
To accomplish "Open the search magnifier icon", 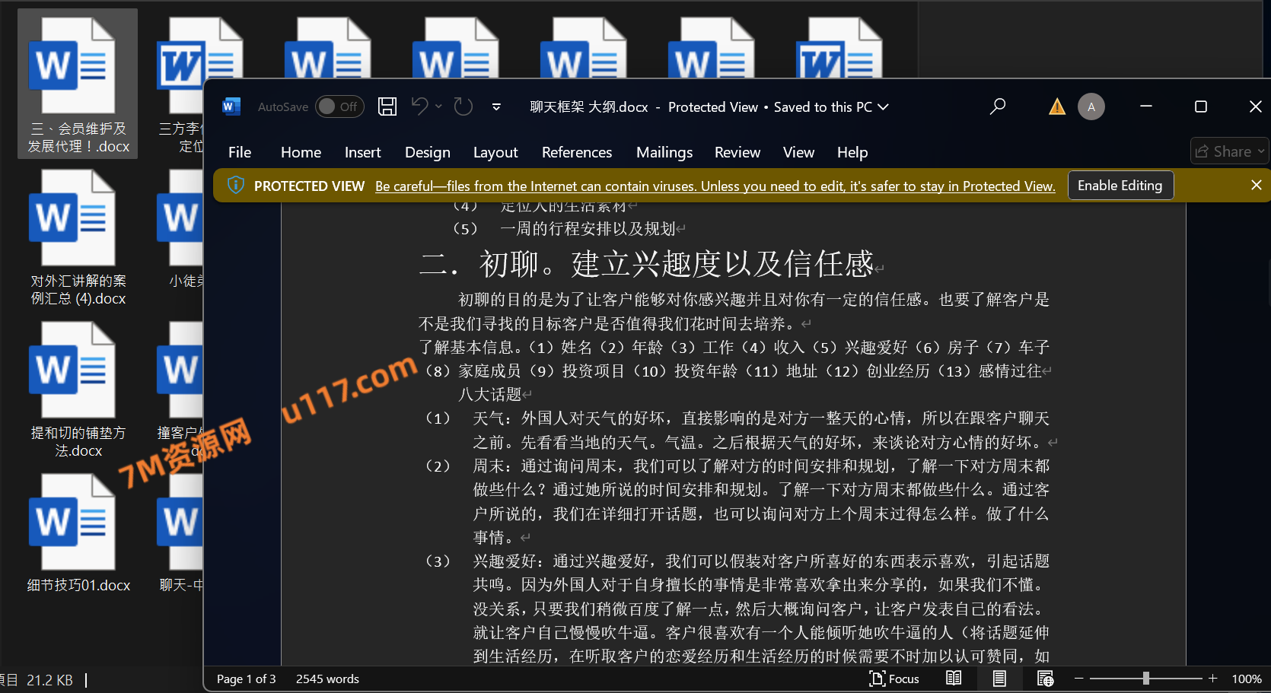I will (997, 106).
